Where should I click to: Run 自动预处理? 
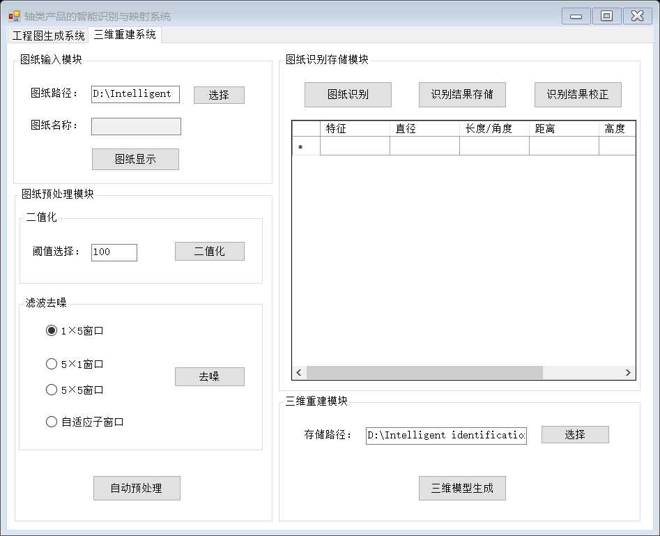click(x=137, y=488)
